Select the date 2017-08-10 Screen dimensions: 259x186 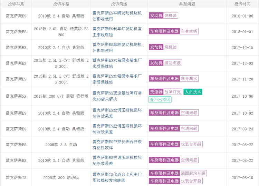pyautogui.click(x=242, y=178)
